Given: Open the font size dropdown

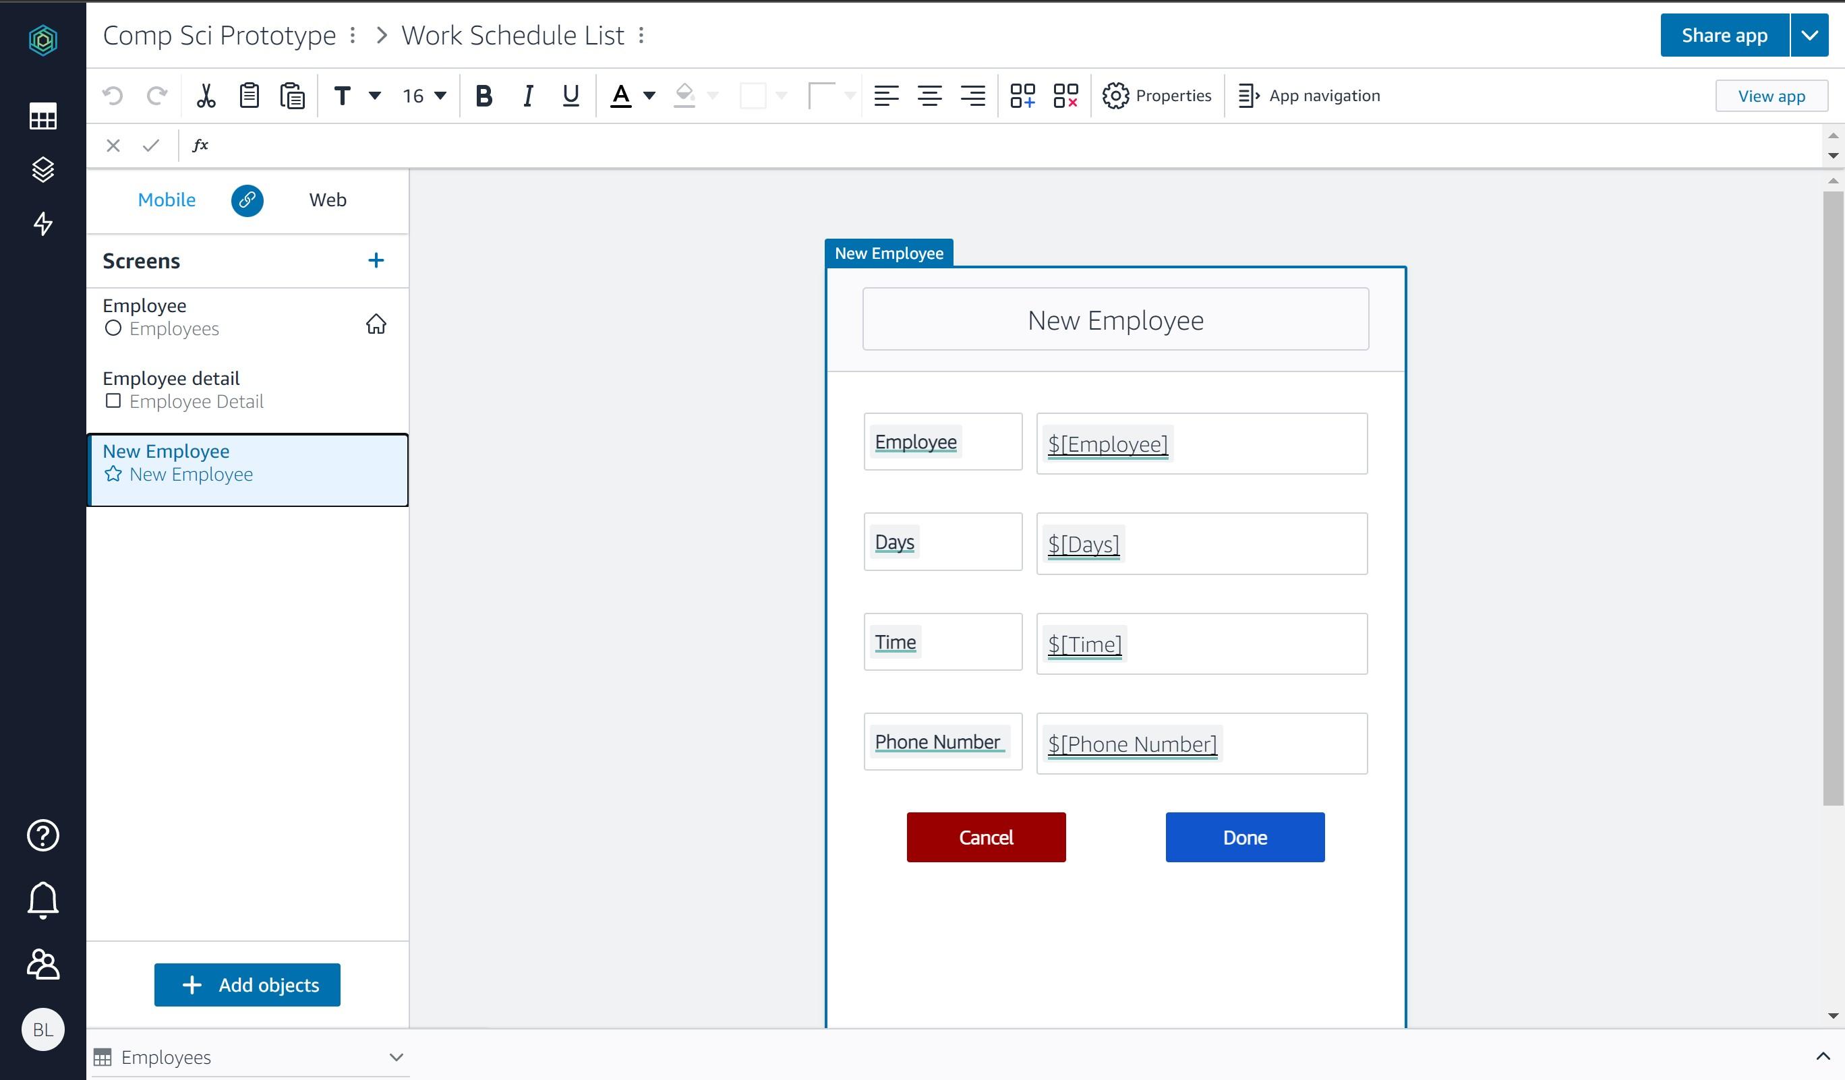Looking at the screenshot, I should [x=423, y=95].
